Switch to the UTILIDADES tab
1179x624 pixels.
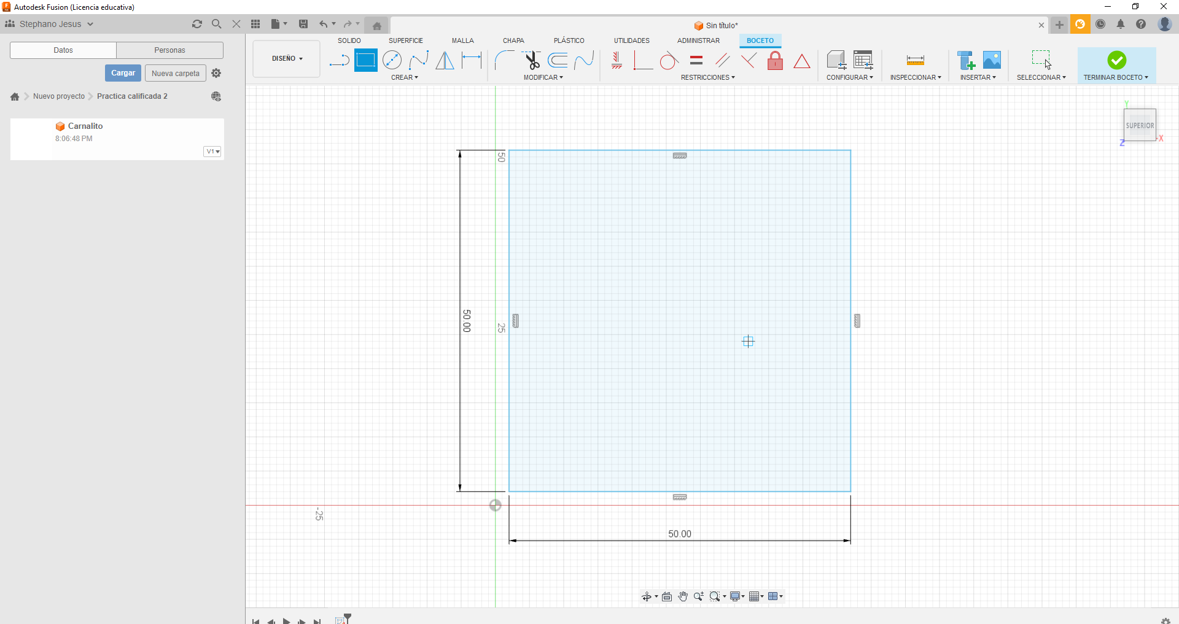point(632,40)
